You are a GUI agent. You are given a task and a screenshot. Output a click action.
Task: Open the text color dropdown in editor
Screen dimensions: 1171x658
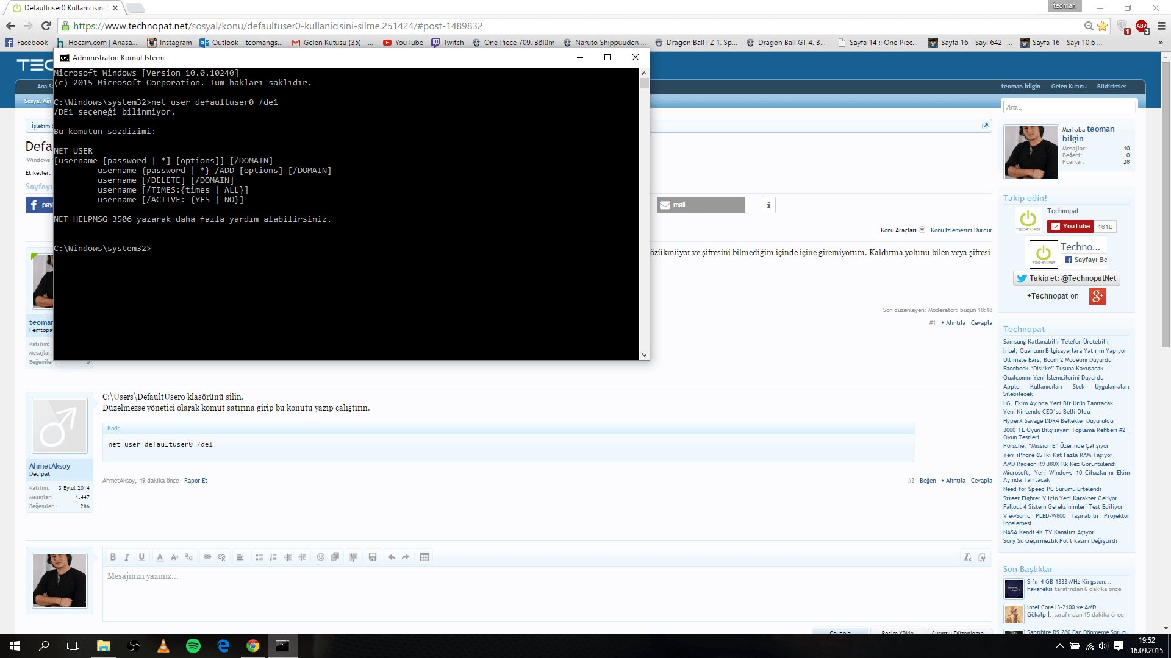160,557
